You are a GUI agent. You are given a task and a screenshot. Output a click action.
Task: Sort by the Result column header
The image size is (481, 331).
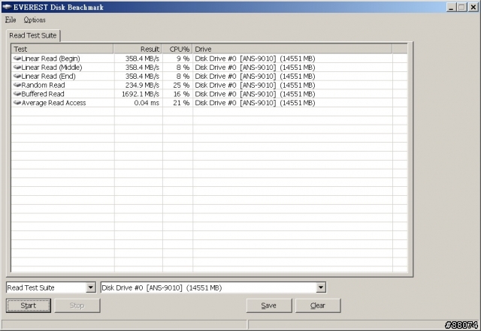coord(138,49)
